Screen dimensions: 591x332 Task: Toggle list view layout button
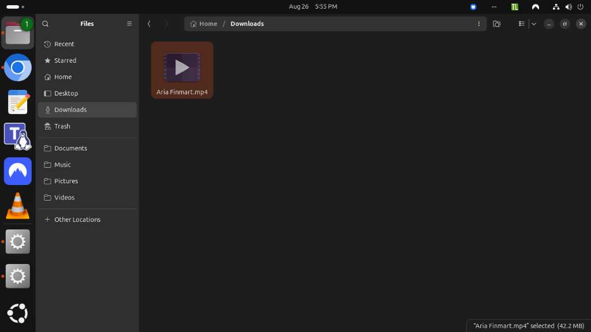522,24
